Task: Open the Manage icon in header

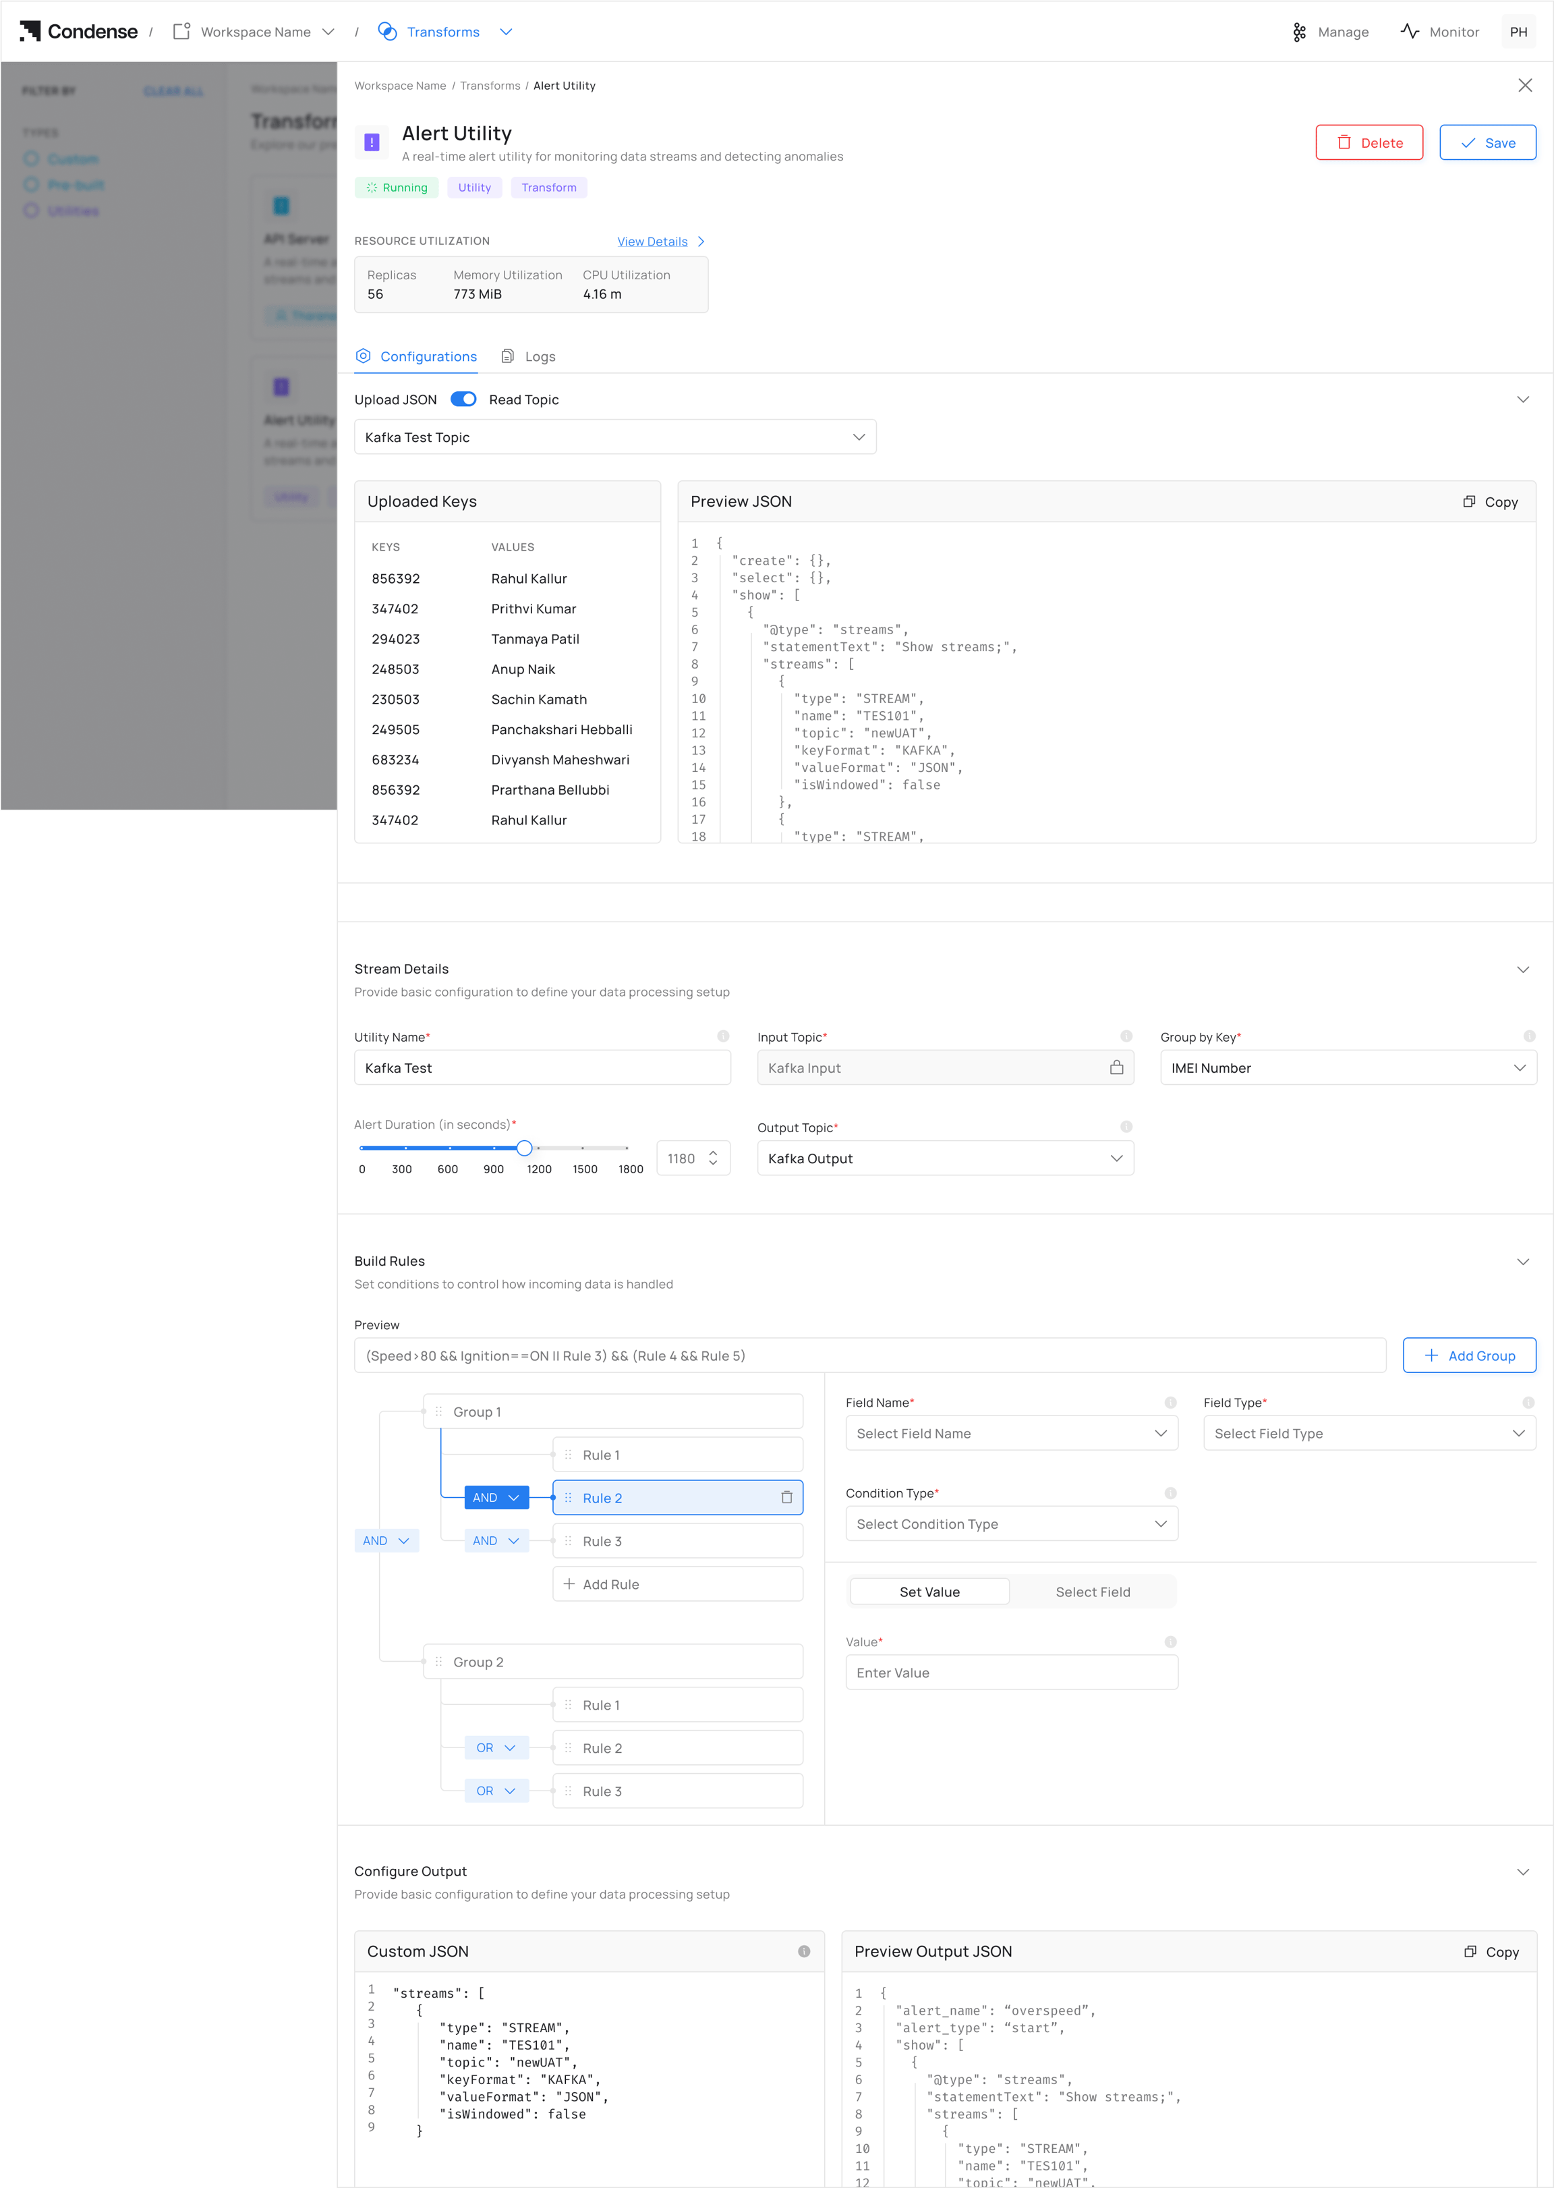Action: click(x=1298, y=32)
